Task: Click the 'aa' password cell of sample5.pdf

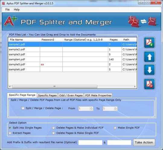Action: tap(51, 64)
